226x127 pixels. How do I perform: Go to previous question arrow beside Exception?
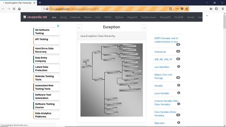79,28
